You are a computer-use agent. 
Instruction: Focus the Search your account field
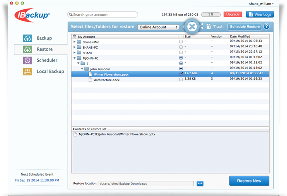click(103, 15)
